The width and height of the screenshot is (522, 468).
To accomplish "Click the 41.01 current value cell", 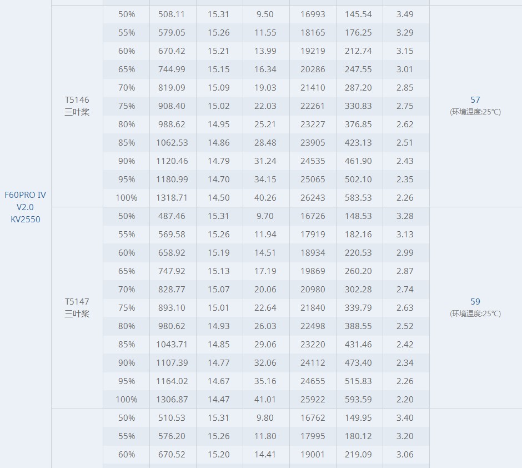I will click(x=265, y=400).
